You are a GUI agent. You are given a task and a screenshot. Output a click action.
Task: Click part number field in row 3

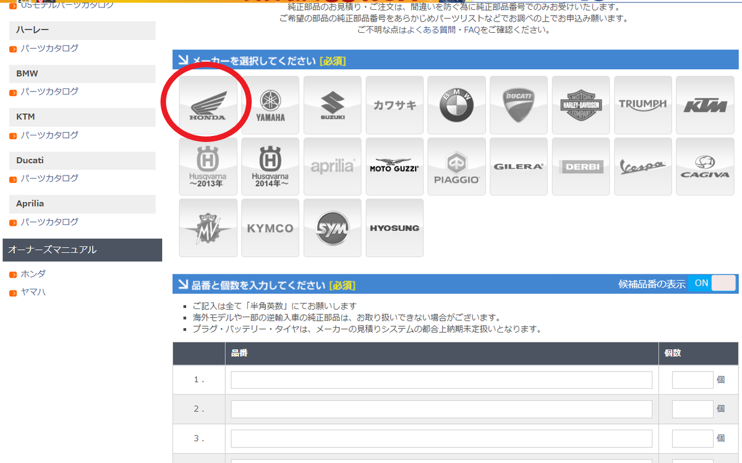[441, 438]
